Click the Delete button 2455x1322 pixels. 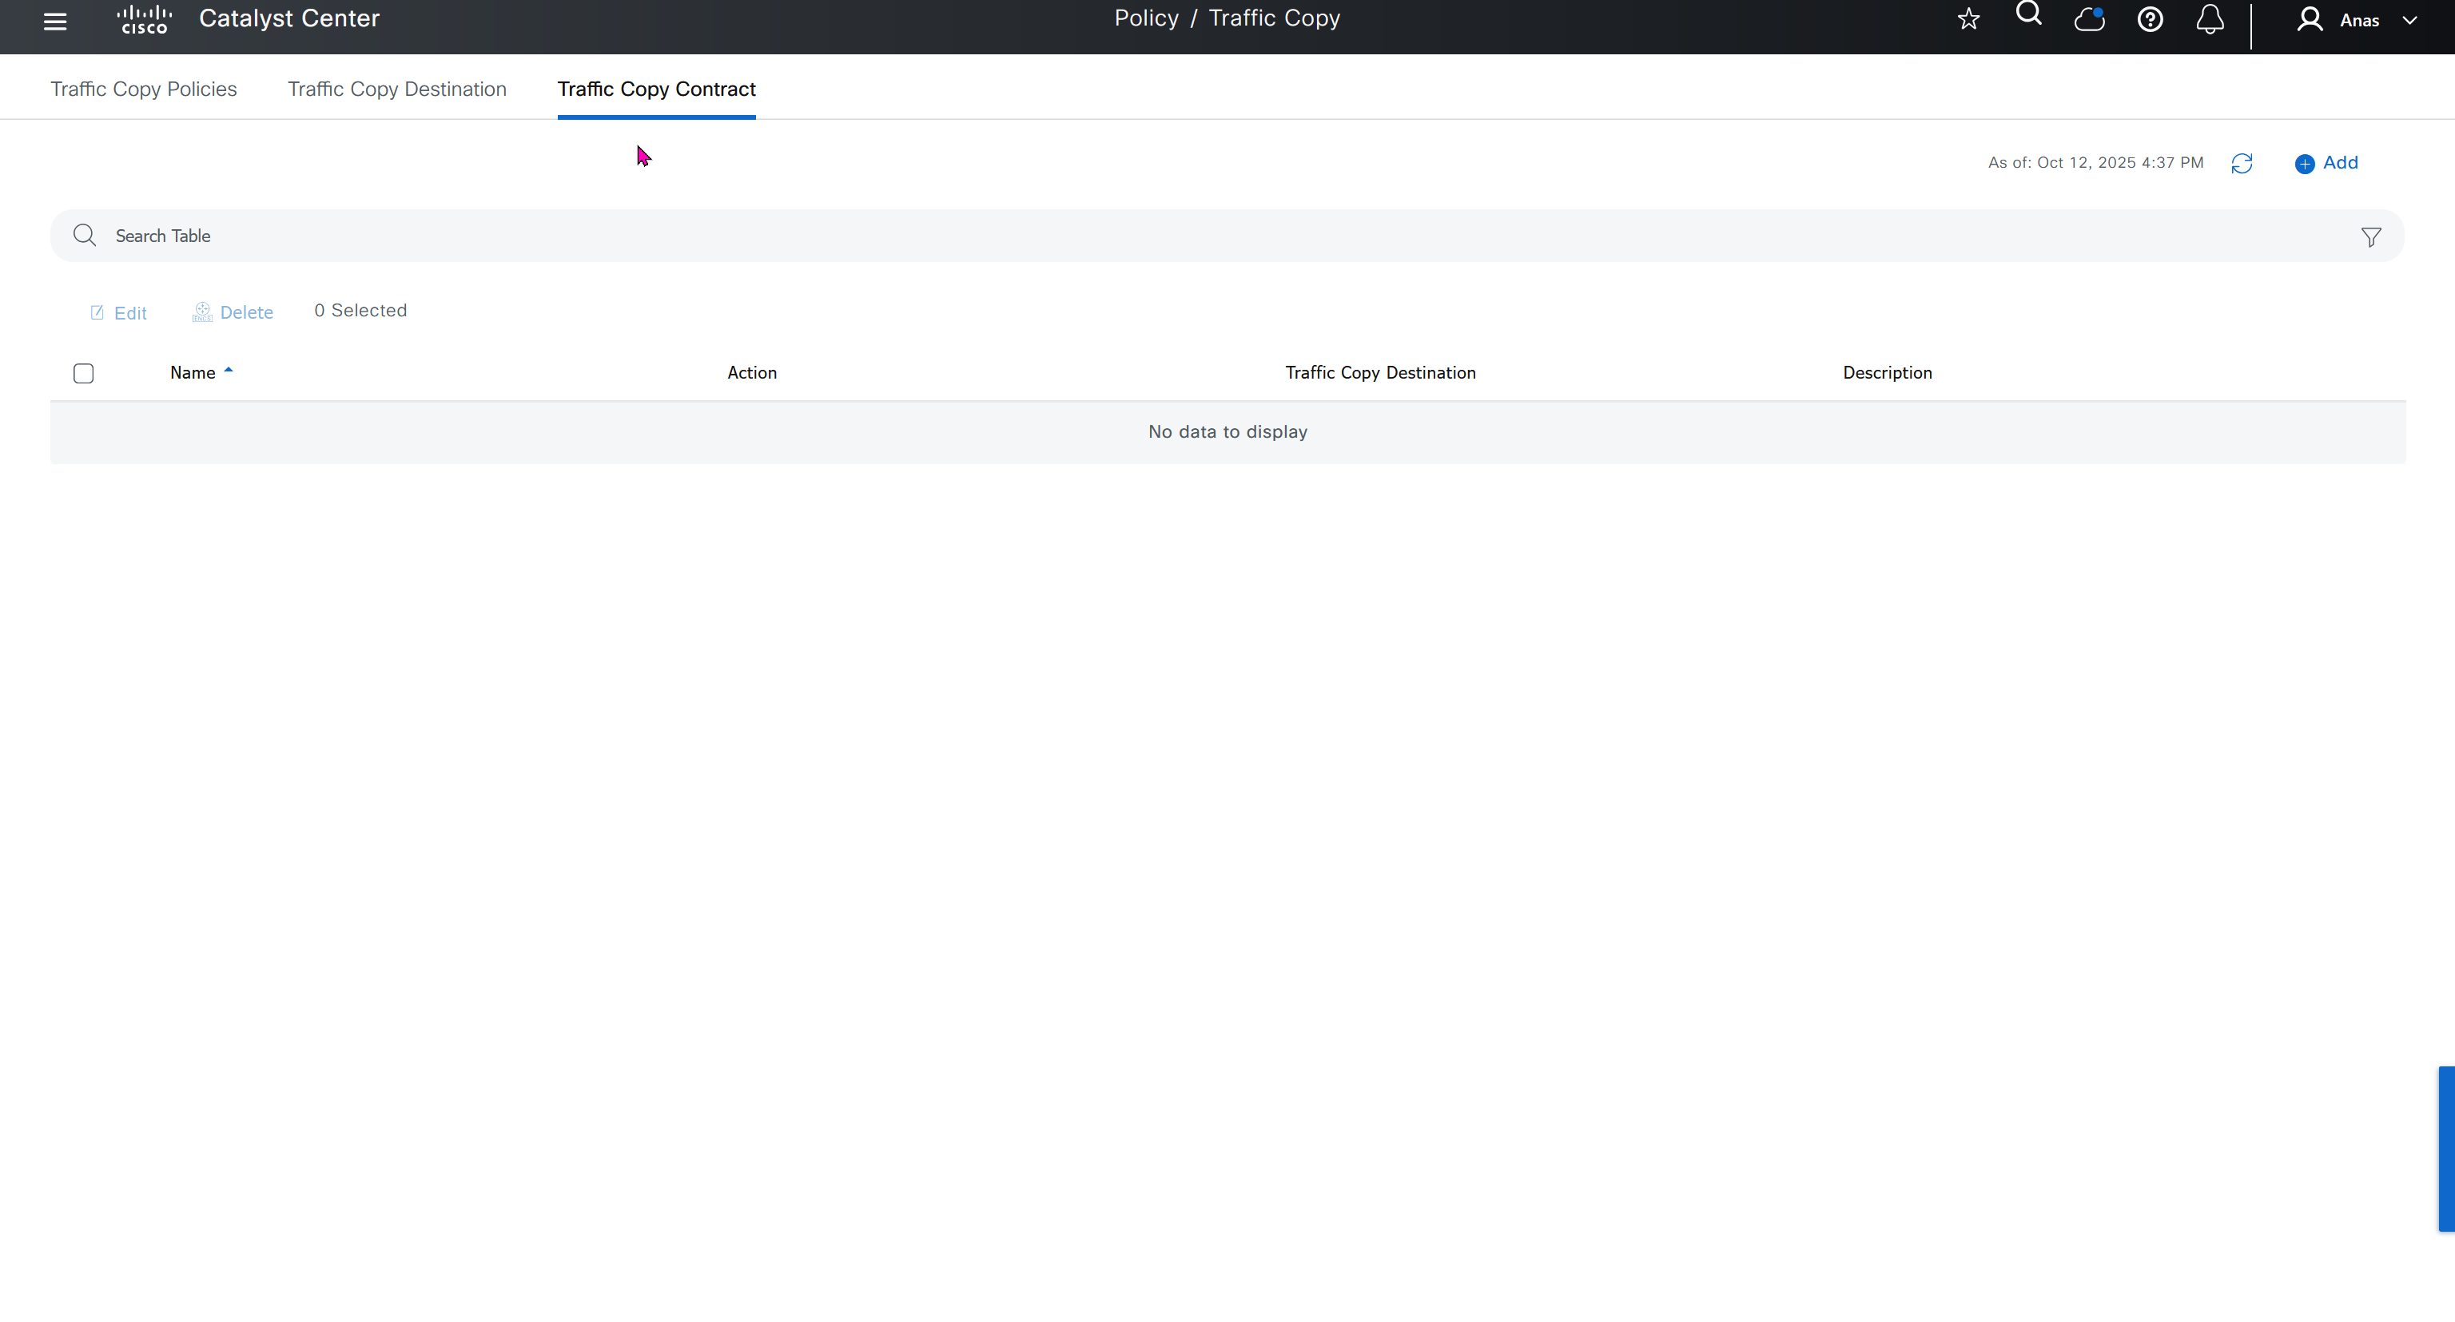pos(233,312)
